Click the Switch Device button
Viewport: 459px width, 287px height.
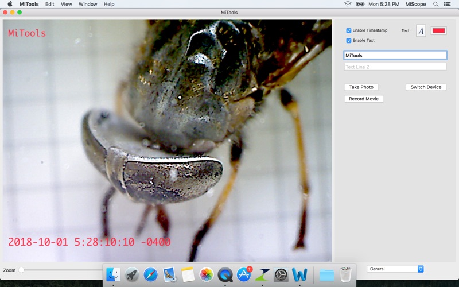coord(426,87)
